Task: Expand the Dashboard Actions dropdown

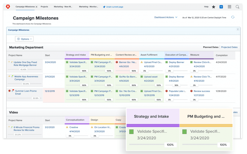Action: 166,17
